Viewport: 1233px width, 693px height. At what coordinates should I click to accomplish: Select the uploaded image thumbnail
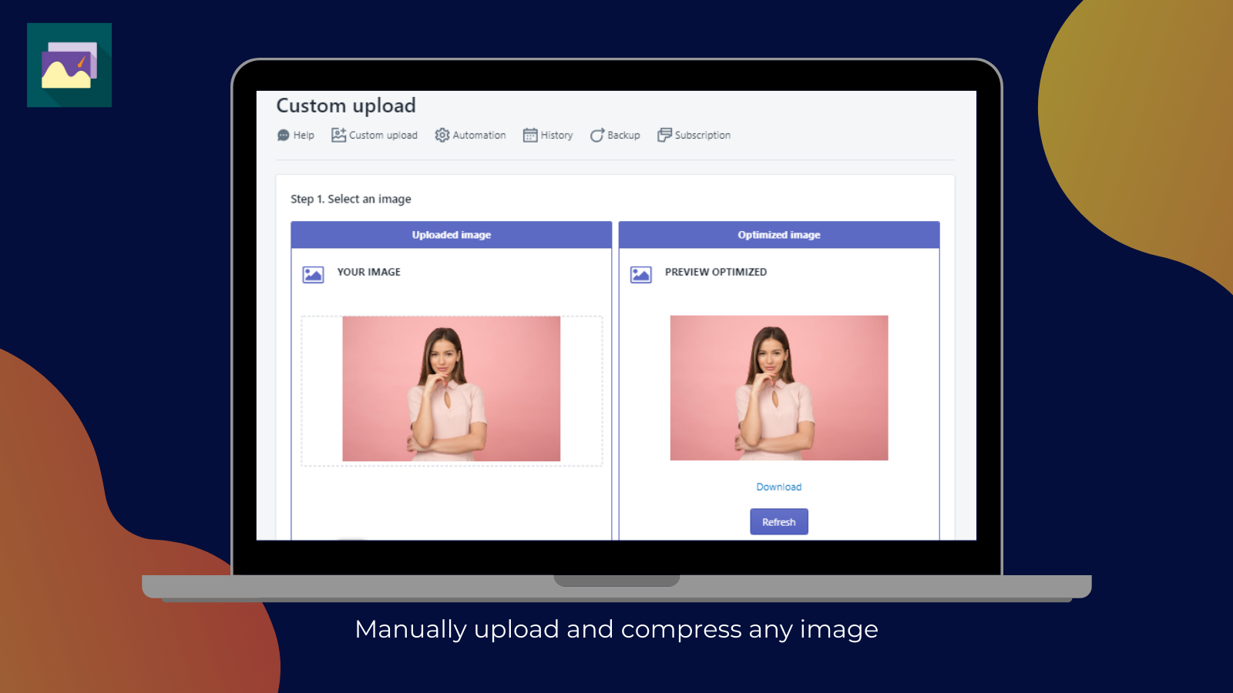(x=452, y=389)
